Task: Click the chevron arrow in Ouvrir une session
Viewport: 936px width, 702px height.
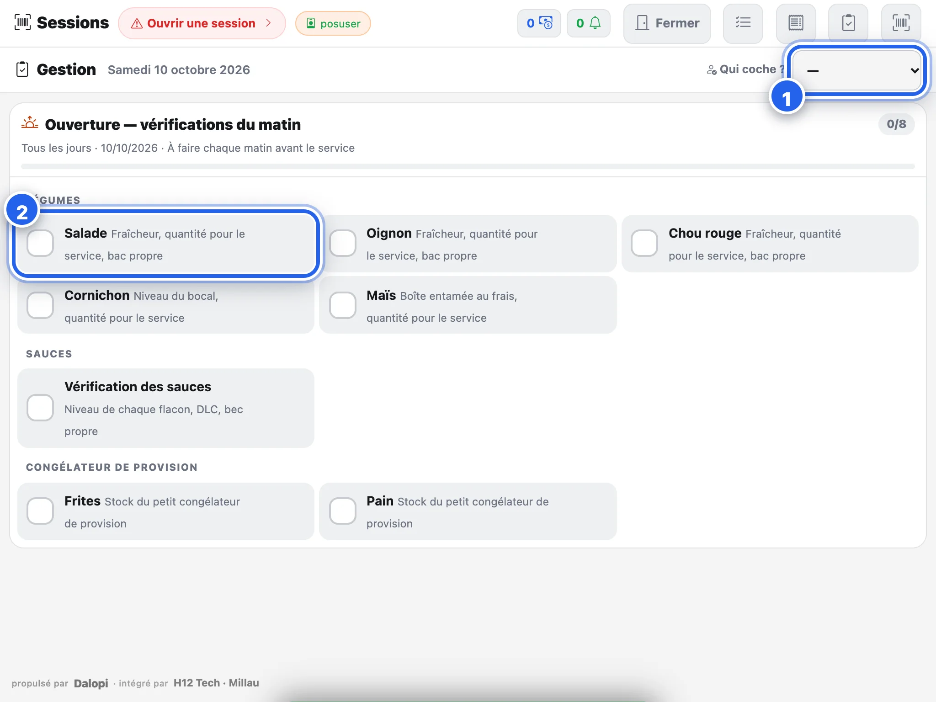Action: pos(268,23)
